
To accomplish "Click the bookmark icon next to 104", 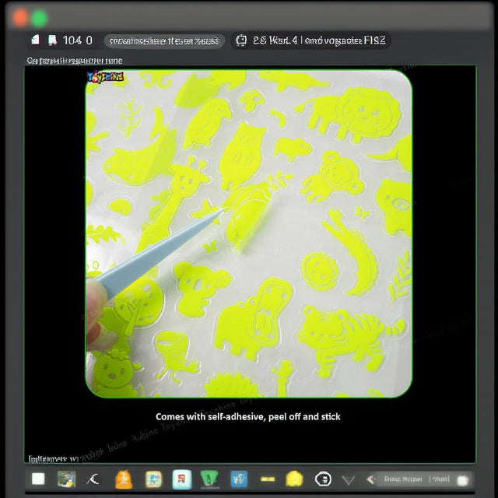I will click(52, 40).
